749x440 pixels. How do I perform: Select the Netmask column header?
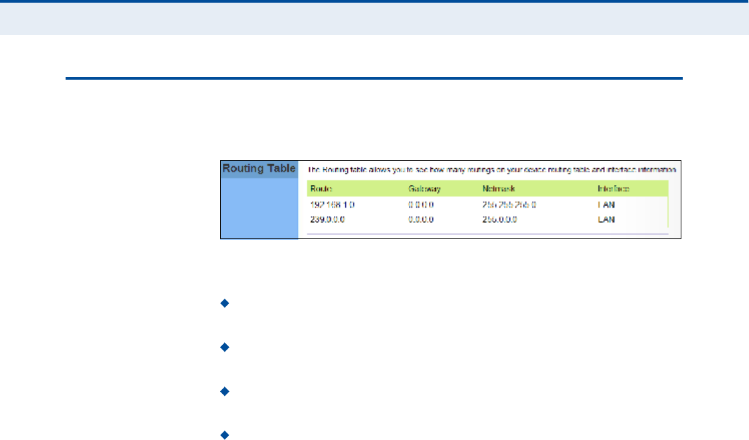[499, 189]
